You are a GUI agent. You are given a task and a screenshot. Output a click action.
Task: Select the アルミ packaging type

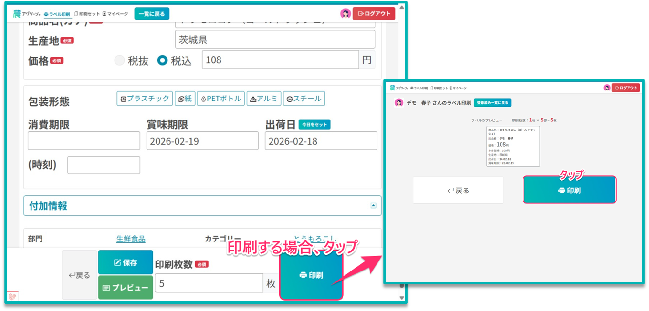tap(263, 99)
